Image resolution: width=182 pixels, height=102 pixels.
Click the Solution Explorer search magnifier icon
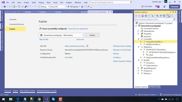pos(174,20)
